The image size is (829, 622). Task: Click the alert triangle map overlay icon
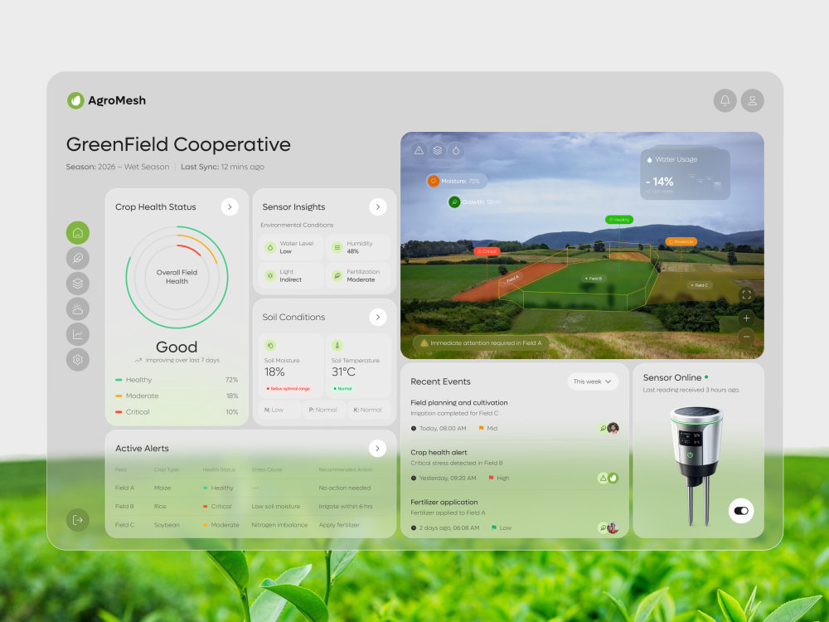click(x=419, y=151)
